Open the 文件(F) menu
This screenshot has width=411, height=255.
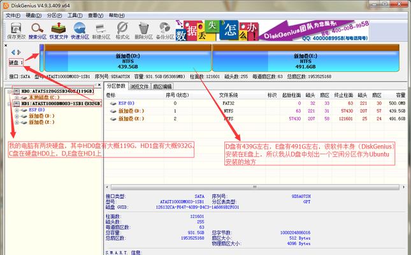click(x=13, y=15)
